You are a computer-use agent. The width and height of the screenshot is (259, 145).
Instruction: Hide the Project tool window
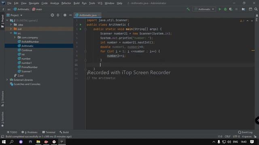[x=70, y=15]
